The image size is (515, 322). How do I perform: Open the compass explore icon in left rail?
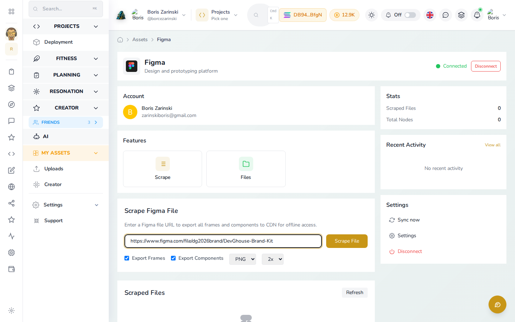pos(11,104)
